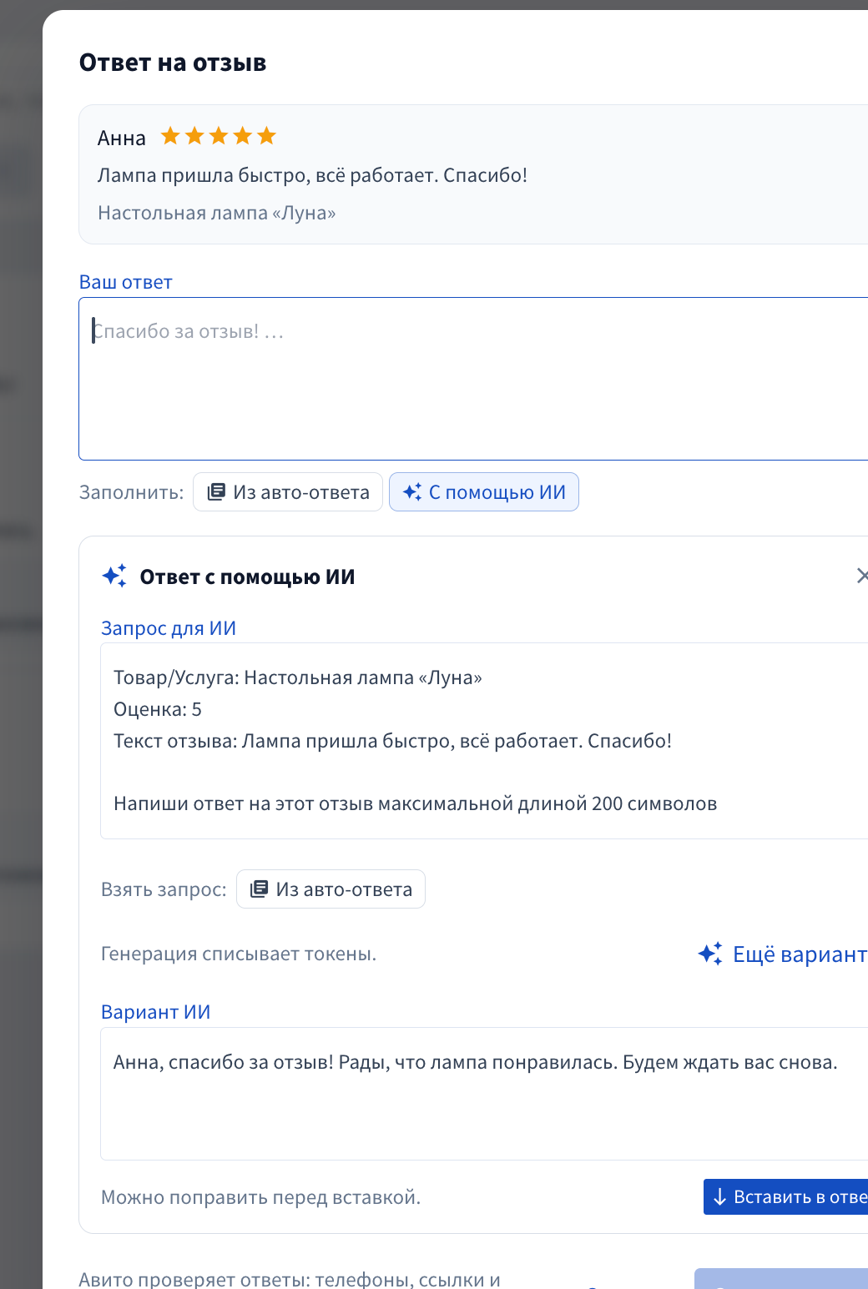The height and width of the screenshot is (1289, 868).
Task: Click the sparkle icon in "Ответ с помощью ИИ" header
Action: click(x=114, y=576)
